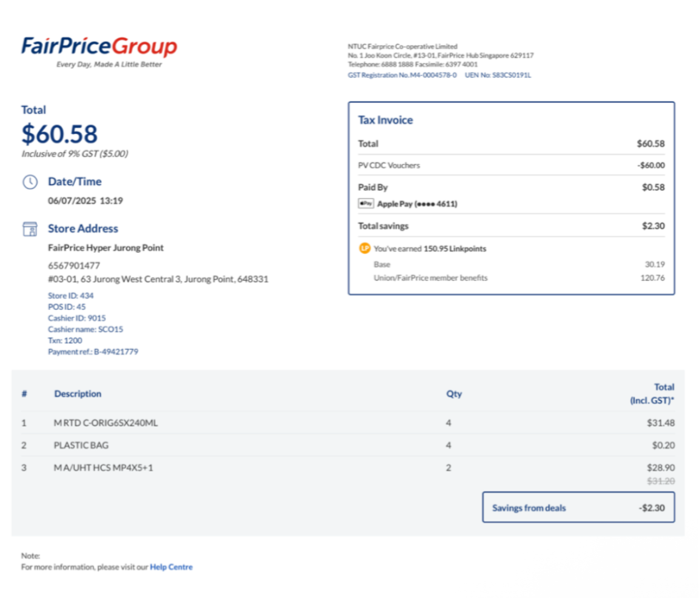Image resolution: width=699 pixels, height=598 pixels.
Task: Click the store icon beside Store Address
Action: pyautogui.click(x=30, y=229)
